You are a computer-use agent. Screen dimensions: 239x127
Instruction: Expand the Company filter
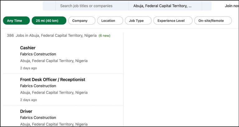click(x=80, y=21)
